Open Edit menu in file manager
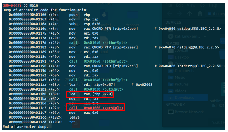The height and width of the screenshot is (132, 228). coord(179,6)
